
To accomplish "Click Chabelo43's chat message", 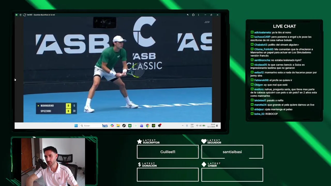I will click(275, 45).
